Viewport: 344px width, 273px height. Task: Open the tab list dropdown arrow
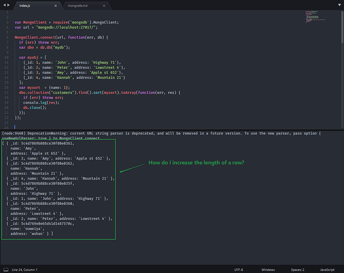pos(339,5)
